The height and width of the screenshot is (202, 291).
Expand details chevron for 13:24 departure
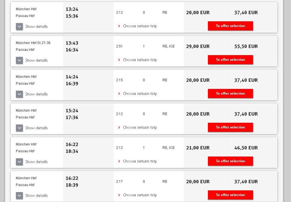tap(20, 27)
